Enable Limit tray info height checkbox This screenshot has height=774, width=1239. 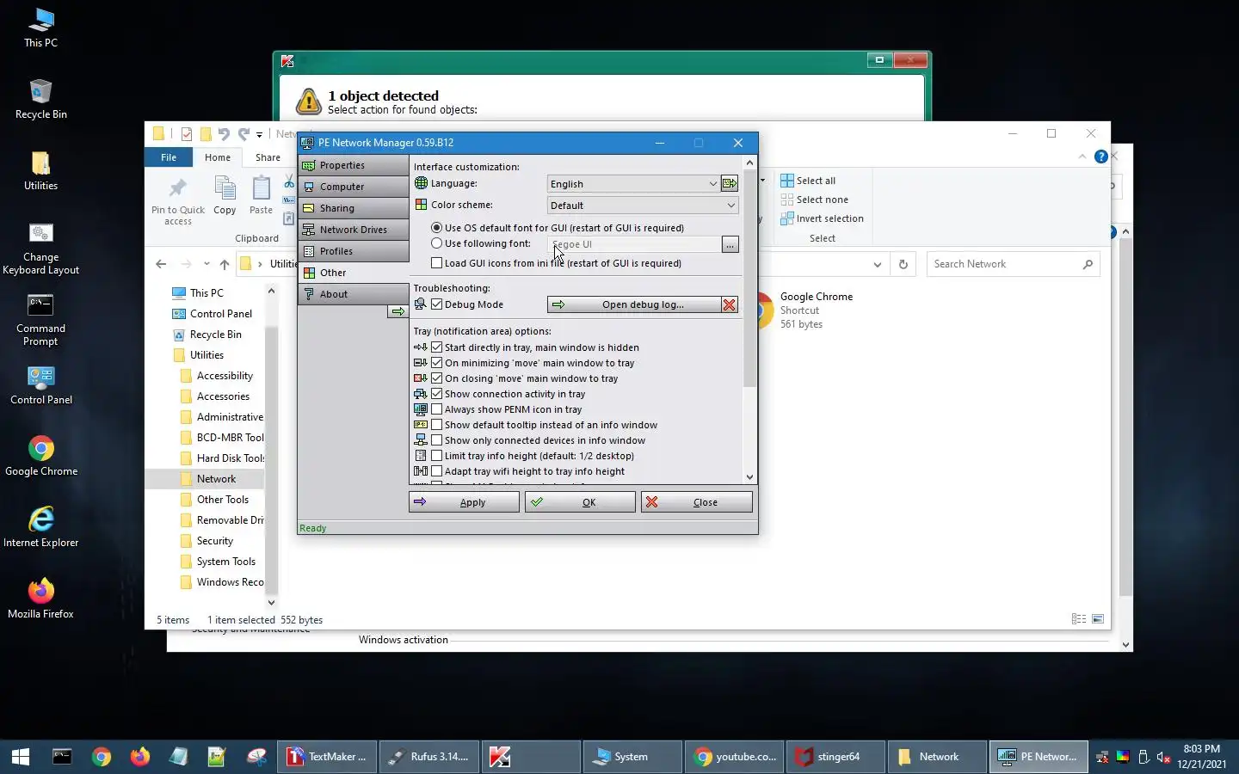pyautogui.click(x=437, y=456)
